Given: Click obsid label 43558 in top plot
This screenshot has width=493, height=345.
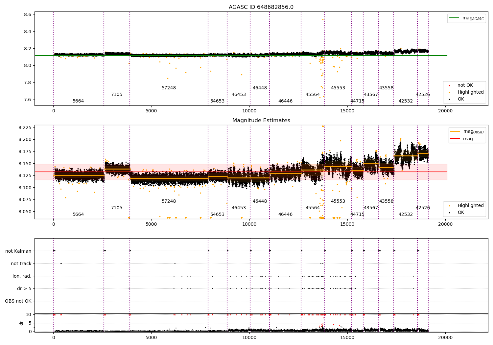Looking at the screenshot, I should coord(386,88).
